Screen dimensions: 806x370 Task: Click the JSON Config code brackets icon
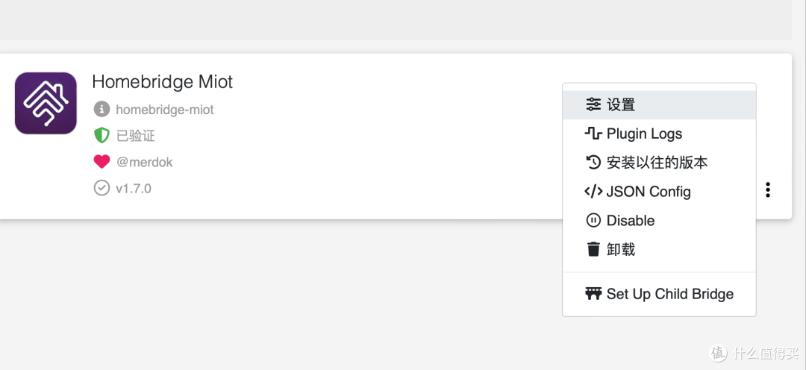593,192
